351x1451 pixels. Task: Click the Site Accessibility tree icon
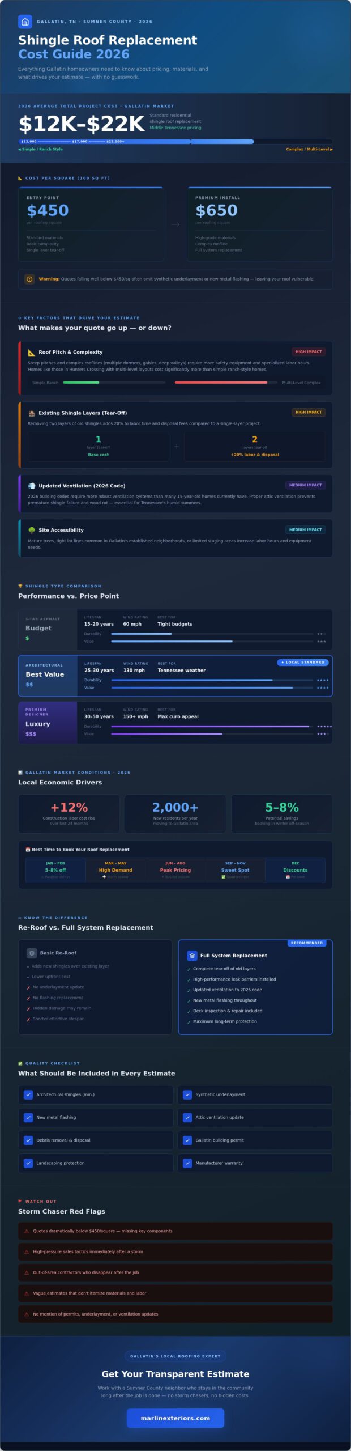tap(32, 530)
